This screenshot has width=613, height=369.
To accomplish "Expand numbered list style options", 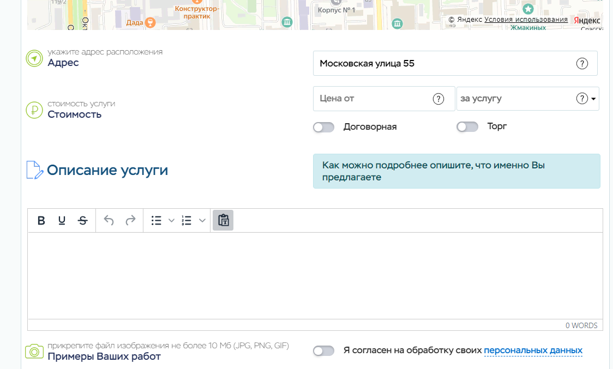I will (202, 221).
